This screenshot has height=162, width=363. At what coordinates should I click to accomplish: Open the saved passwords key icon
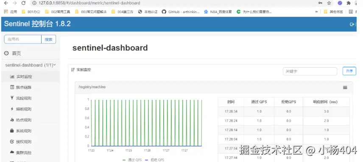pos(321,3)
